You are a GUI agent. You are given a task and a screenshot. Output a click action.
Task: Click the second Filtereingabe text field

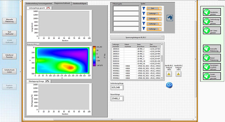126,13
